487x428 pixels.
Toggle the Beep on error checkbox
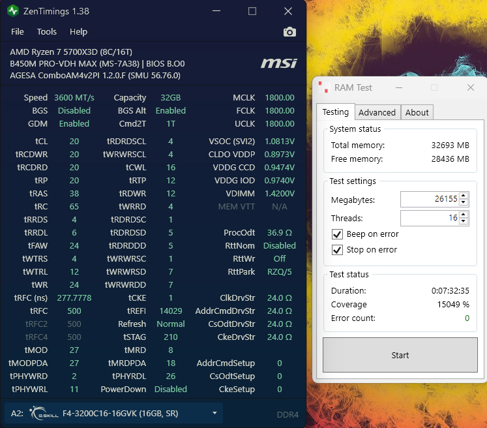click(x=337, y=234)
